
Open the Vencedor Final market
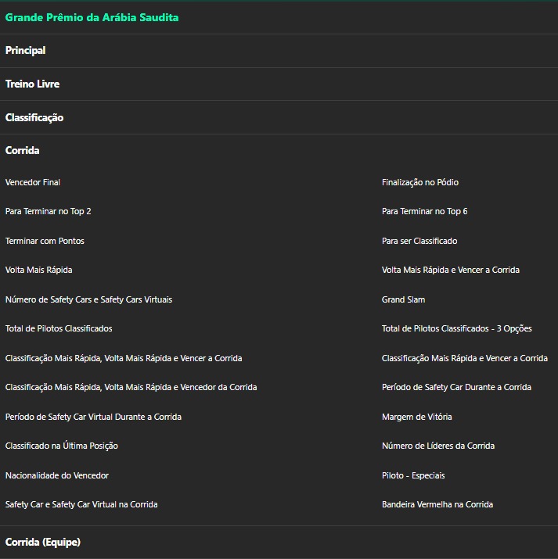(x=33, y=183)
